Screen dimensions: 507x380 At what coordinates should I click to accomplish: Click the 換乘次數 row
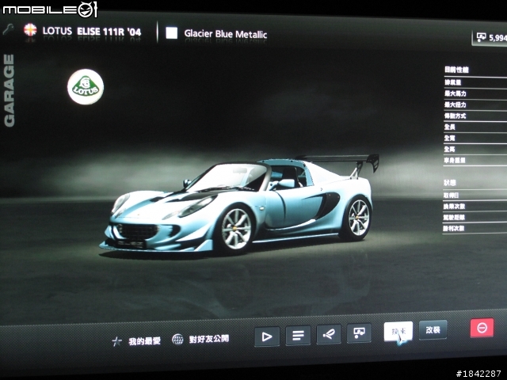[475, 207]
